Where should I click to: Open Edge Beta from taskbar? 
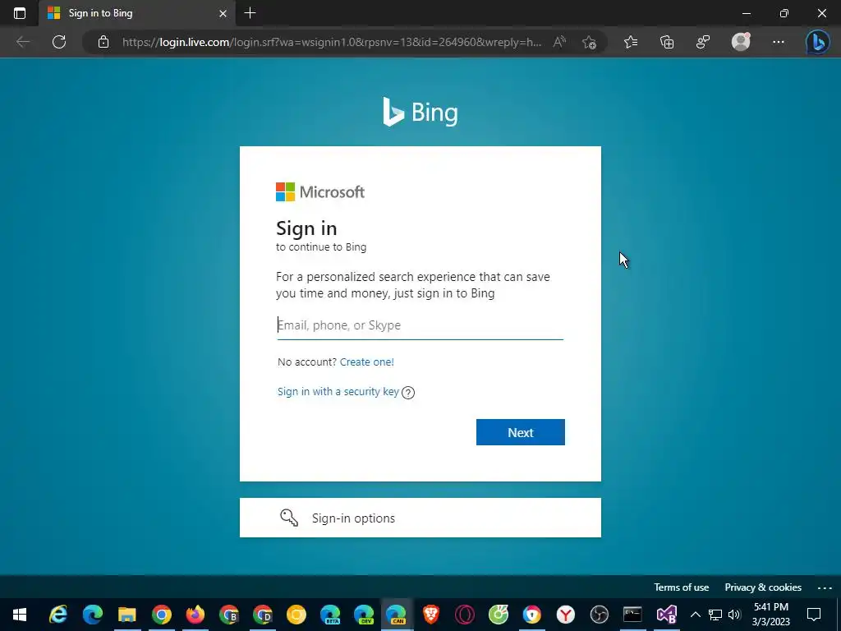(330, 615)
